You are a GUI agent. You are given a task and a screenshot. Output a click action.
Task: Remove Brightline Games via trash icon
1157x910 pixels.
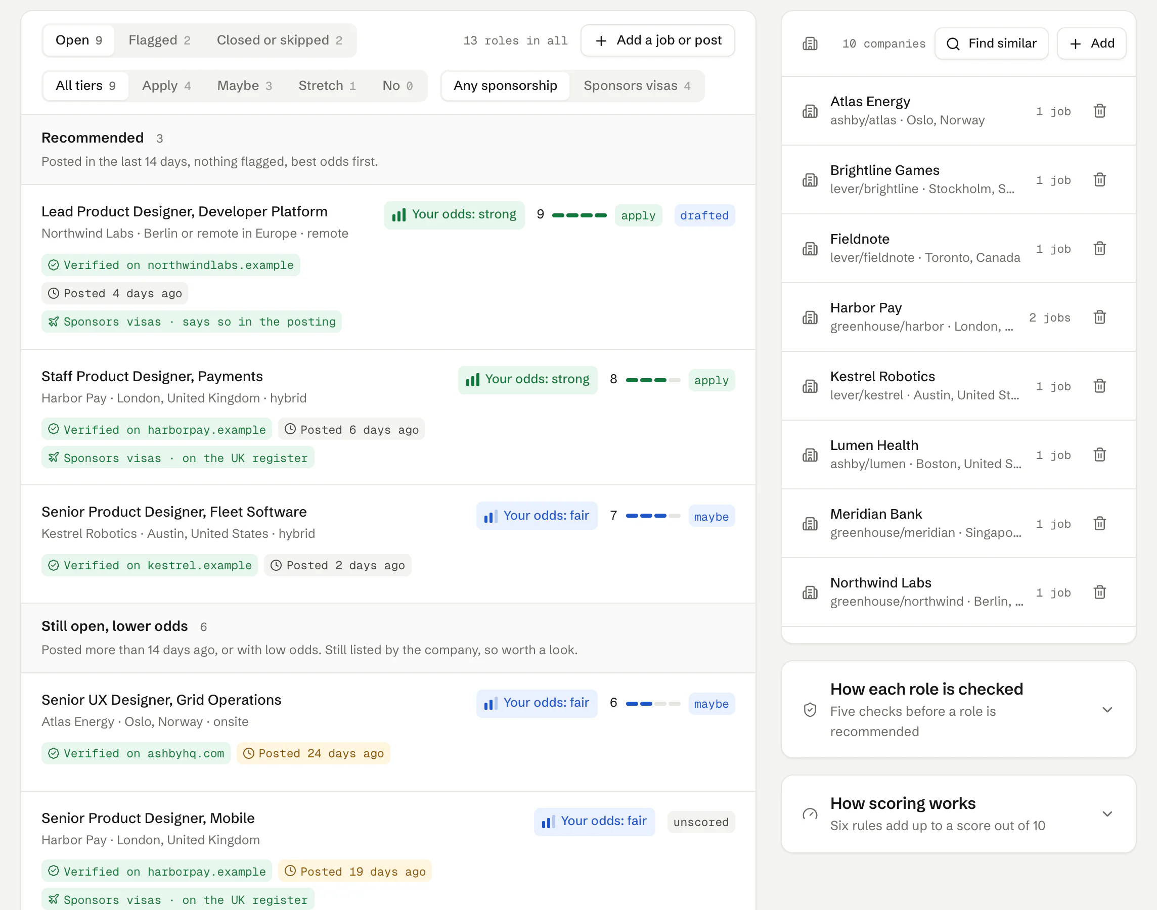point(1099,179)
